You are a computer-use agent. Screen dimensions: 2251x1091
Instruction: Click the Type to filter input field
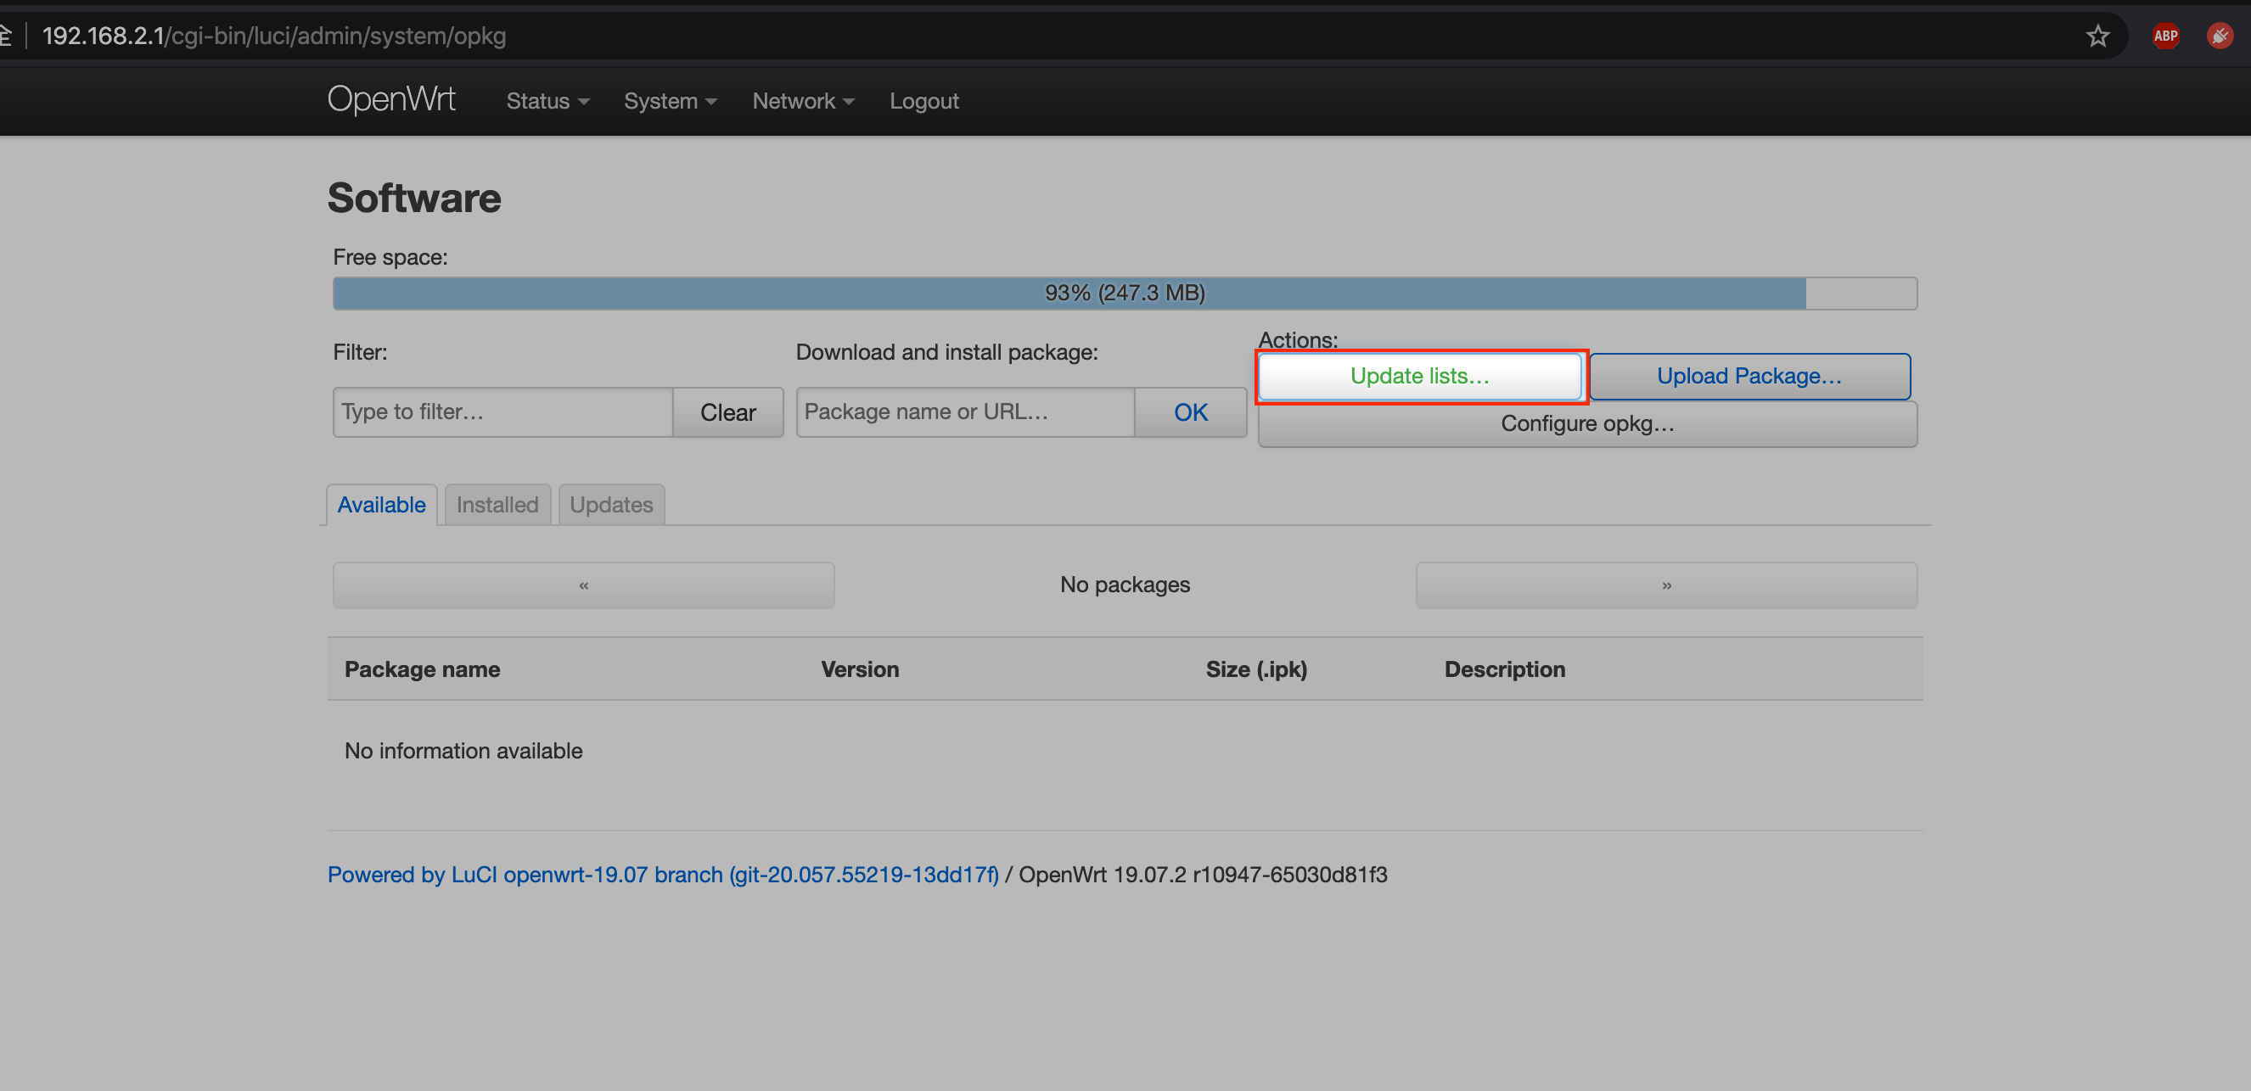point(502,411)
